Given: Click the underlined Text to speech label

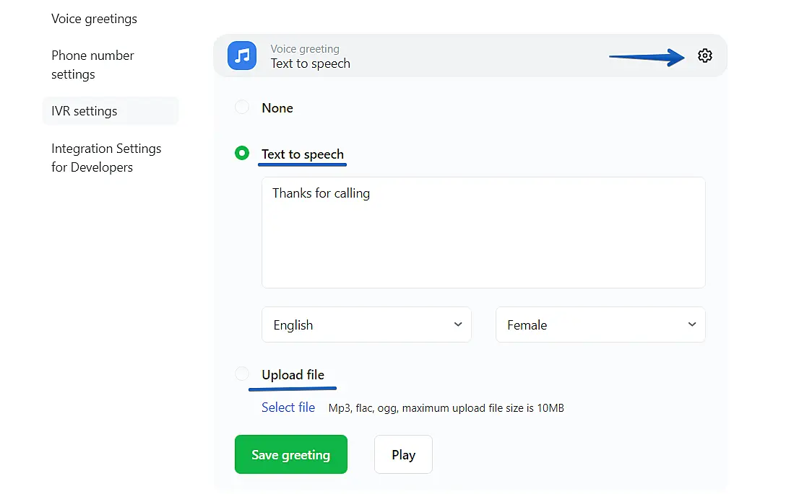Looking at the screenshot, I should (x=303, y=154).
